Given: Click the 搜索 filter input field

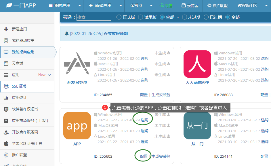Looking at the screenshot, I should pyautogui.click(x=94, y=17).
